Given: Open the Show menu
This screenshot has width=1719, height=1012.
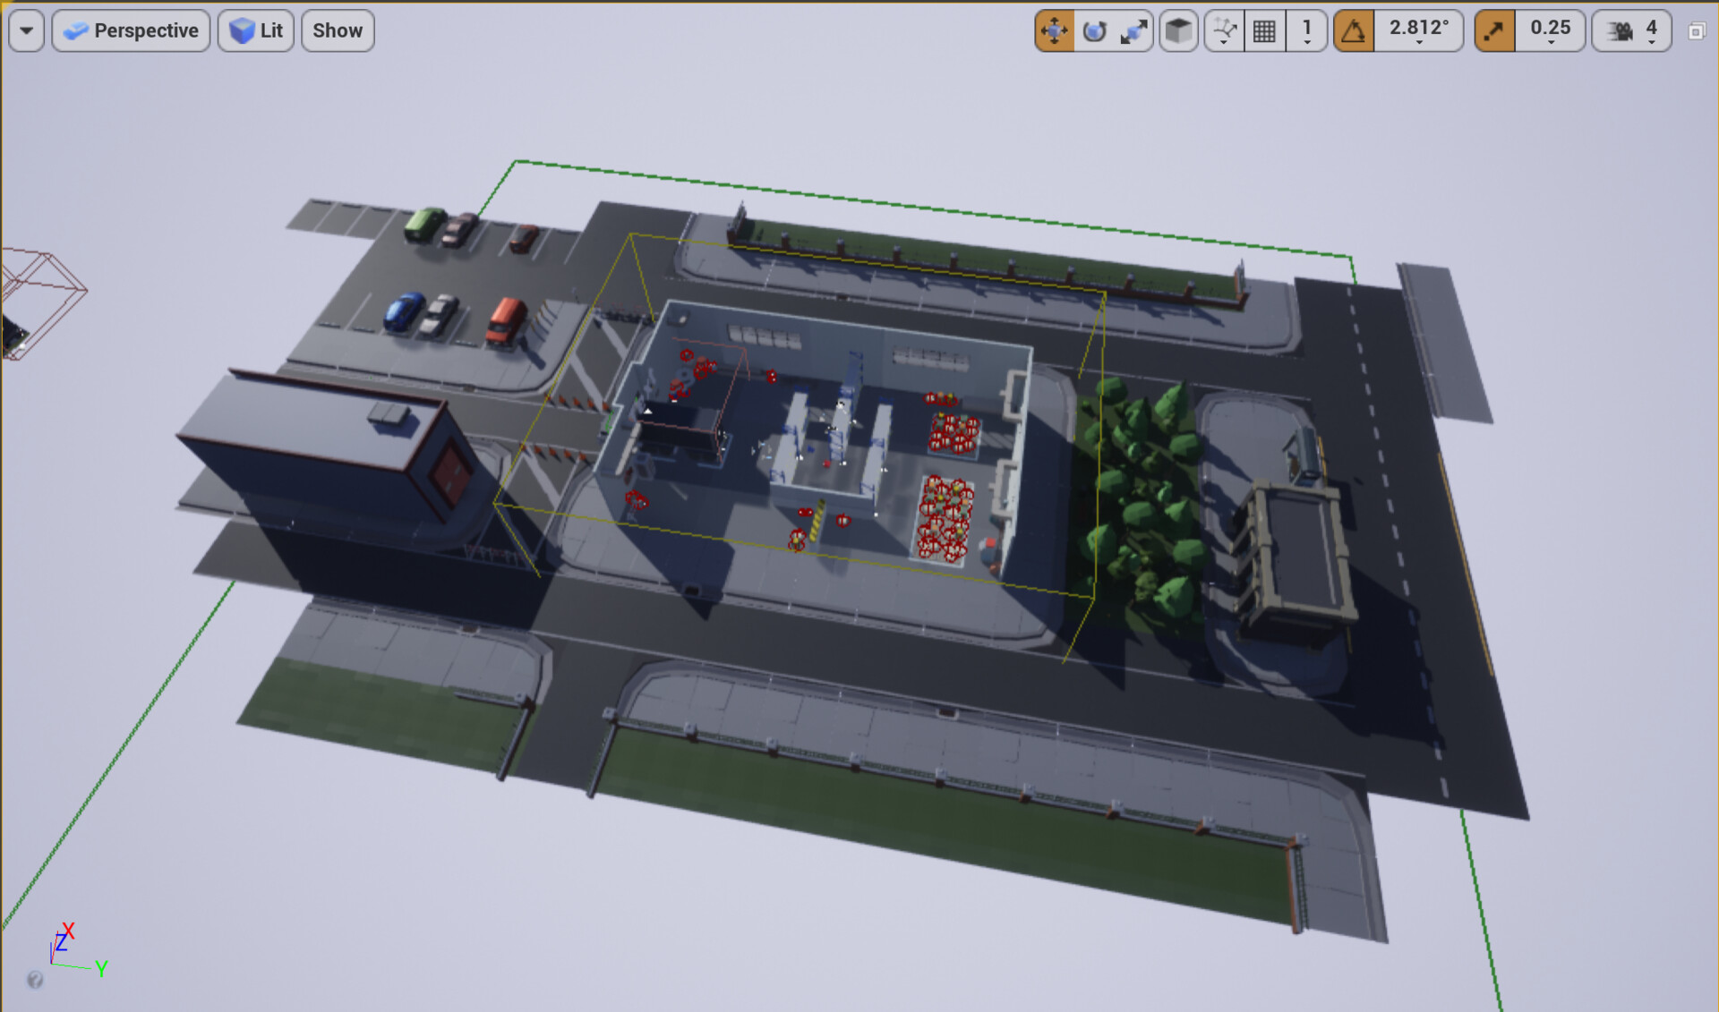Looking at the screenshot, I should pyautogui.click(x=338, y=30).
